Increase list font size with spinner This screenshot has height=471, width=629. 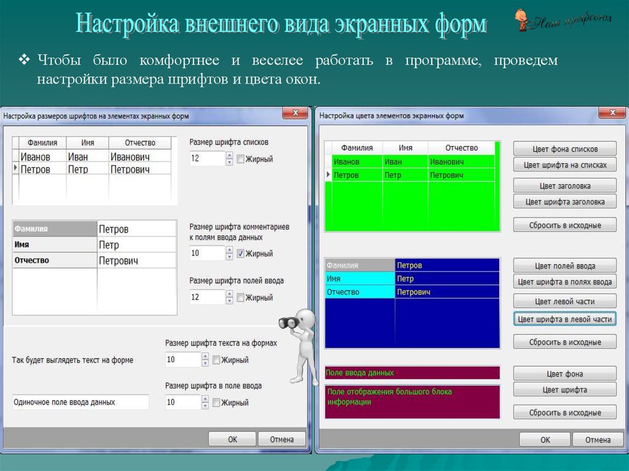pos(229,155)
